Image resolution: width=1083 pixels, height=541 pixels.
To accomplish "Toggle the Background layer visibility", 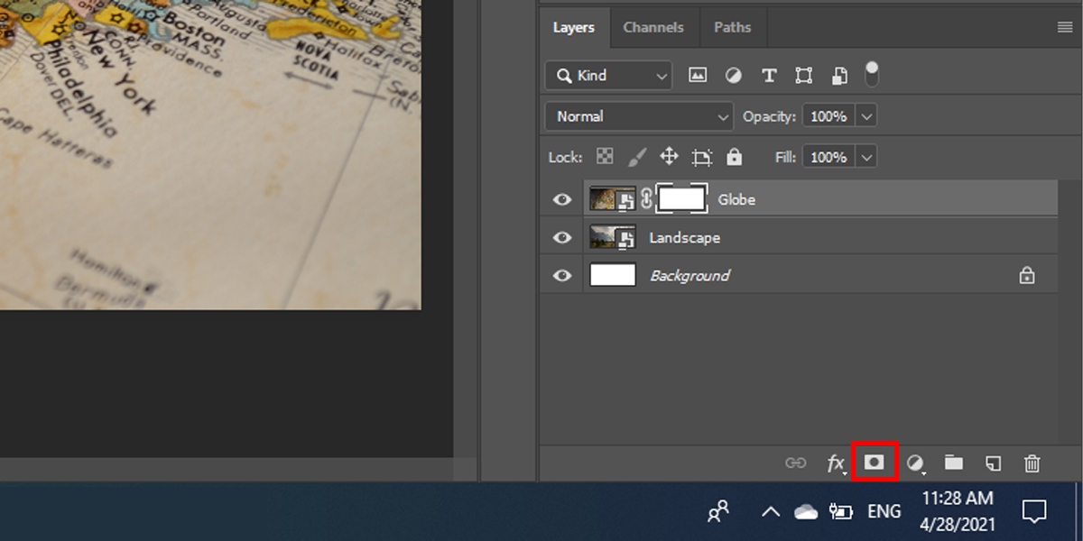I will coord(562,276).
